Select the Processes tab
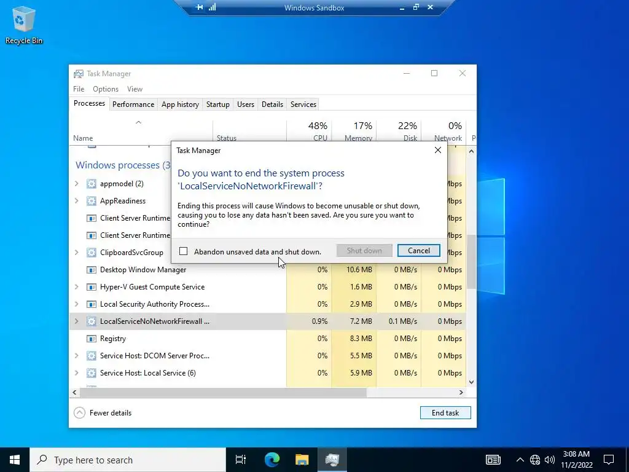Screen dimensions: 629x472 (x=89, y=103)
